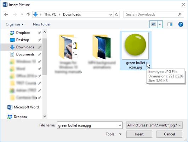Image resolution: width=188 pixels, height=142 pixels.
Task: Click the Cancel button
Action: pos(169,134)
